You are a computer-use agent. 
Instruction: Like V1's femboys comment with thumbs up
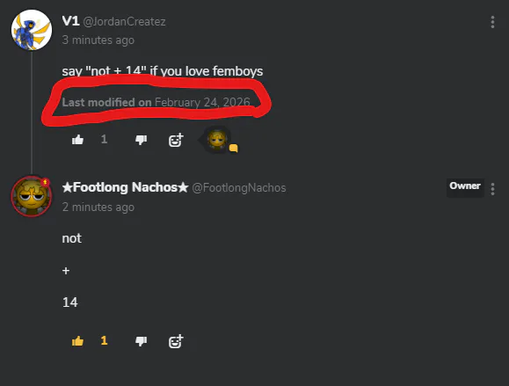point(77,140)
